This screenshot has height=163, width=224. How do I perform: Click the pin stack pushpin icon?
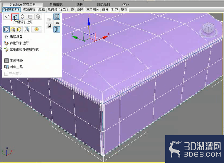pos(57,23)
